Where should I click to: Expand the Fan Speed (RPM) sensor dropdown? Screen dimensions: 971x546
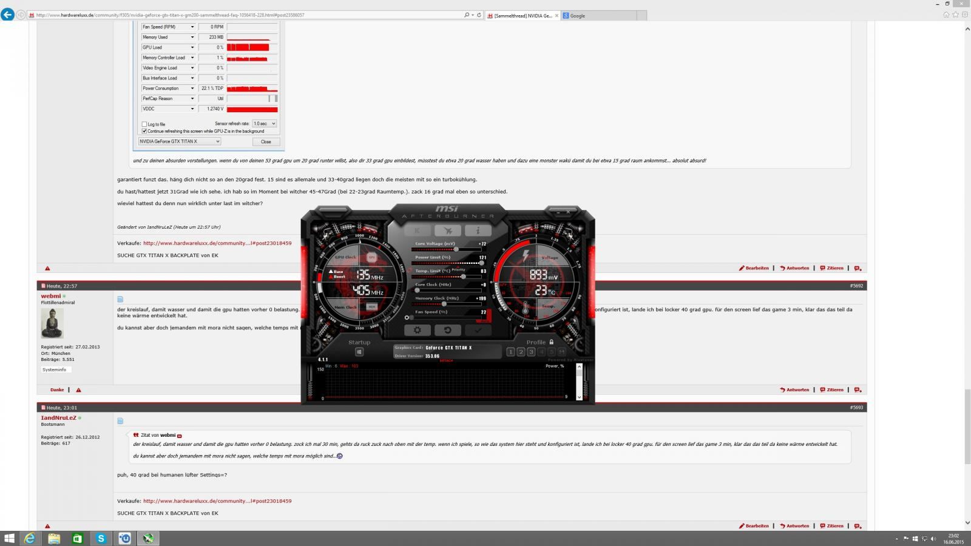[192, 27]
